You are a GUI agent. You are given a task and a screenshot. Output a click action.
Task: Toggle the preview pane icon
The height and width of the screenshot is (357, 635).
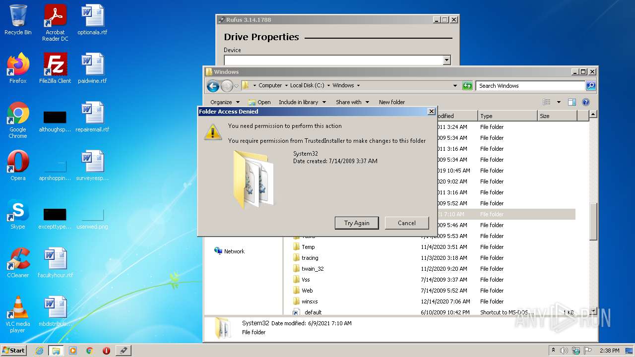(x=572, y=102)
